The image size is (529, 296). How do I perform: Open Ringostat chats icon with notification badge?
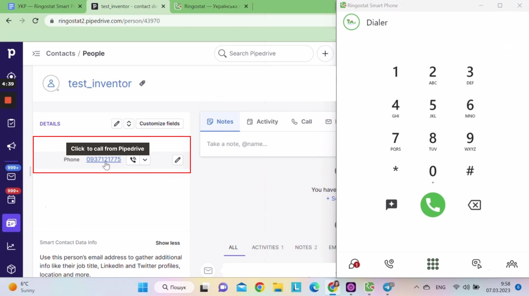point(354,264)
